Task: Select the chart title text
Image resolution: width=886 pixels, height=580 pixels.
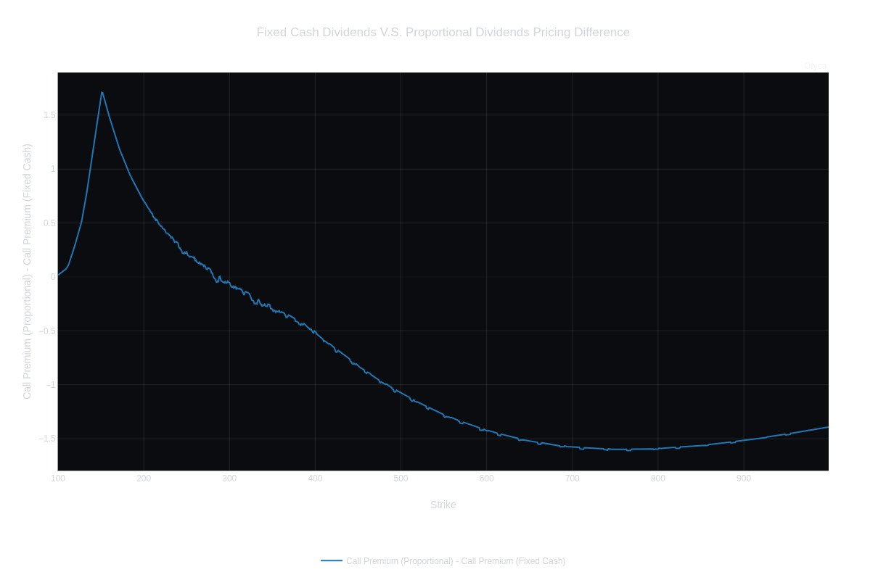Action: 443,32
